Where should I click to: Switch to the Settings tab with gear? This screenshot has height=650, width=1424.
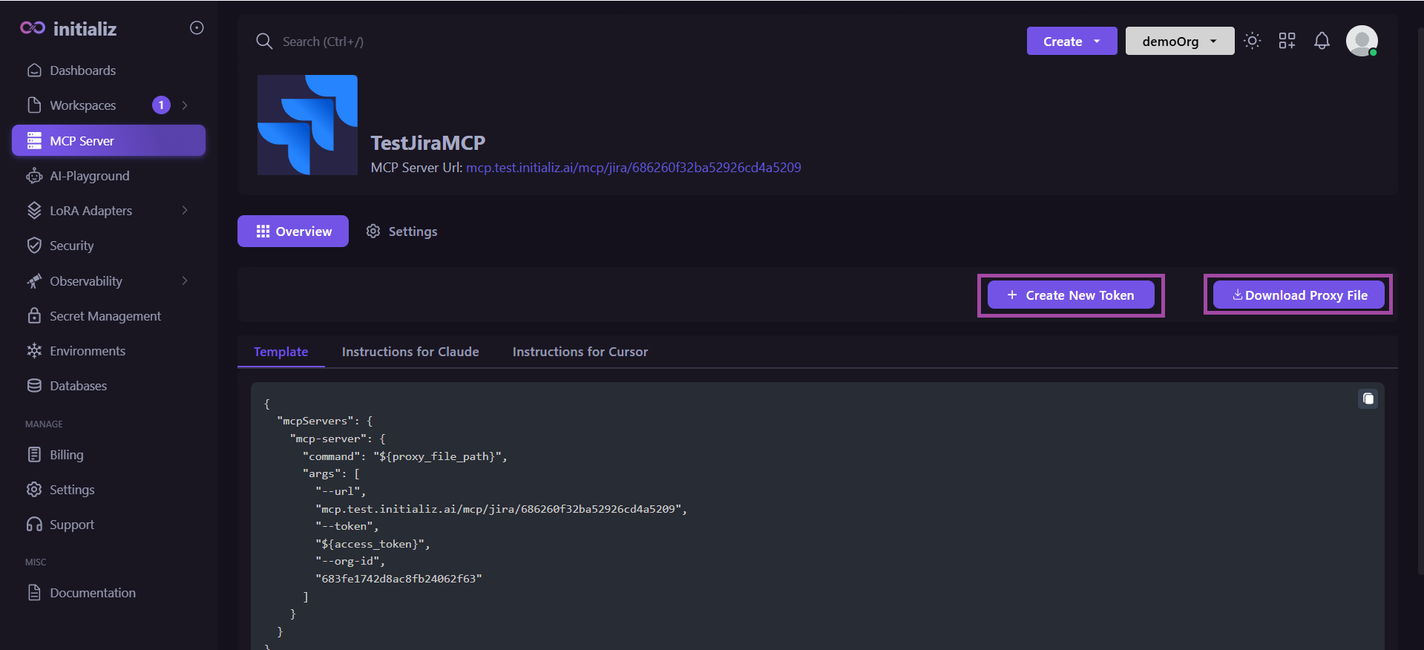coord(402,232)
